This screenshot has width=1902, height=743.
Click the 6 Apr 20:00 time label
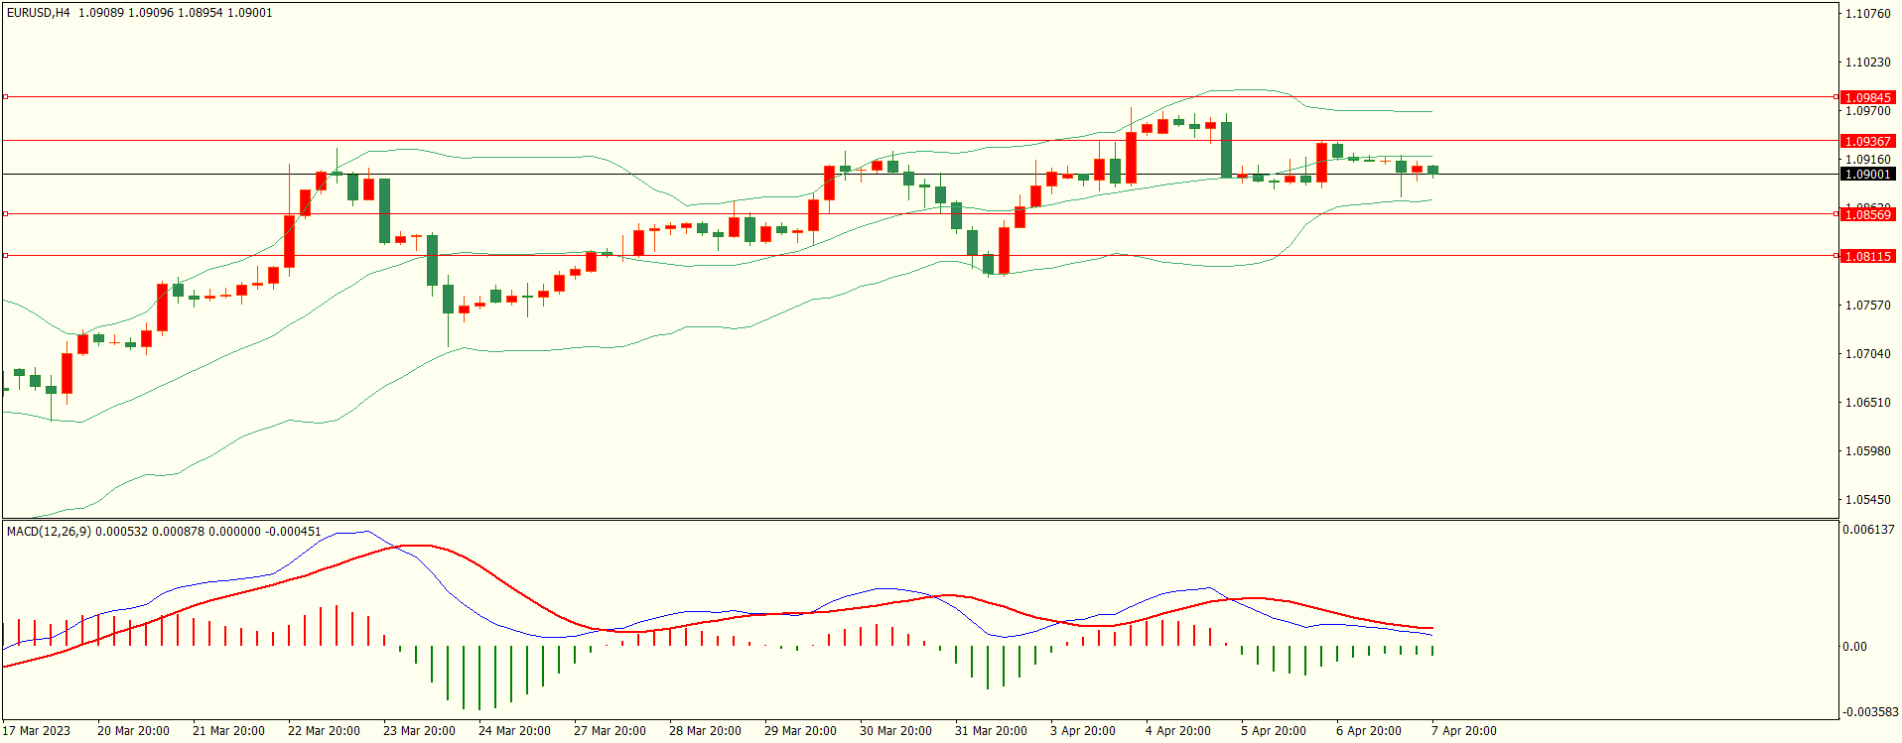1369,731
